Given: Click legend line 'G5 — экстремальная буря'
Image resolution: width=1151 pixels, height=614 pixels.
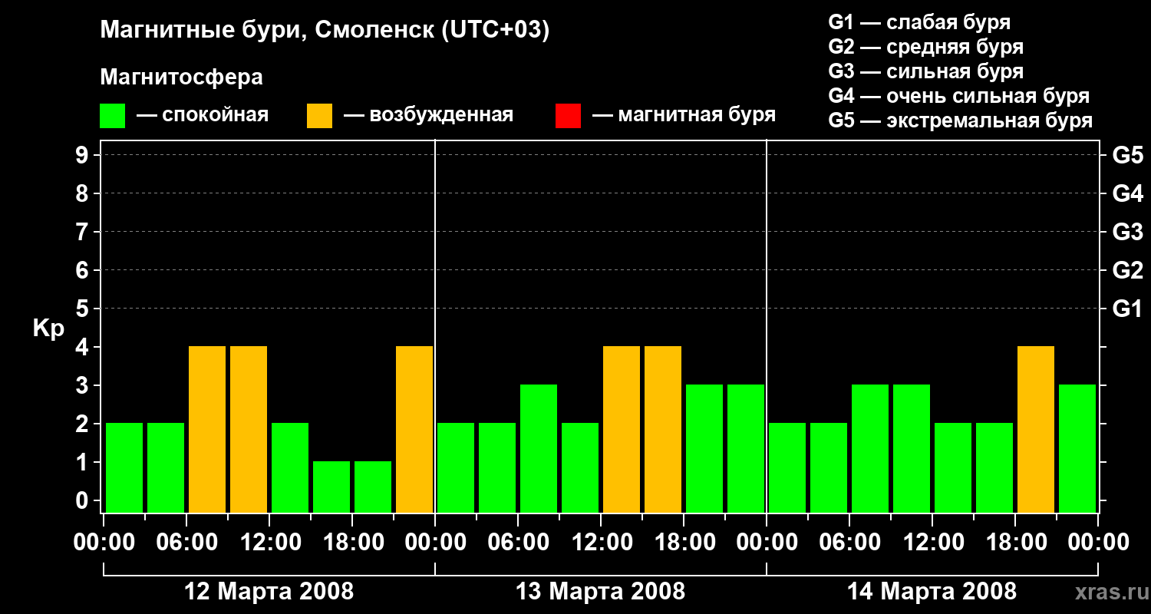Looking at the screenshot, I should [961, 120].
